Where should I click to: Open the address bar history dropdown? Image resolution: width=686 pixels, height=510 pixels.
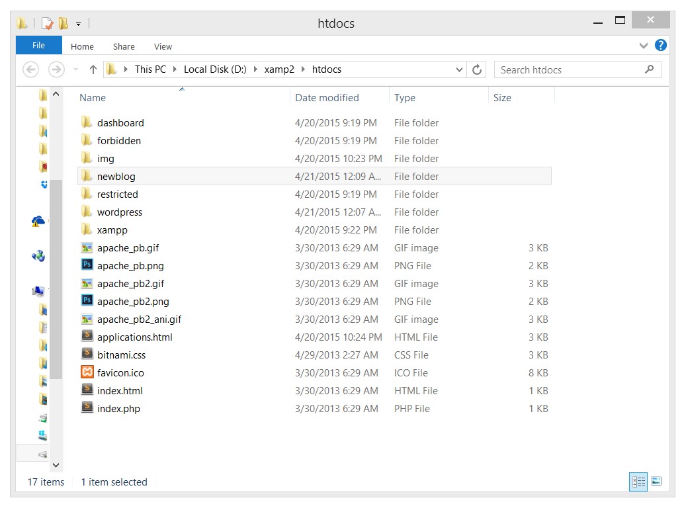460,69
